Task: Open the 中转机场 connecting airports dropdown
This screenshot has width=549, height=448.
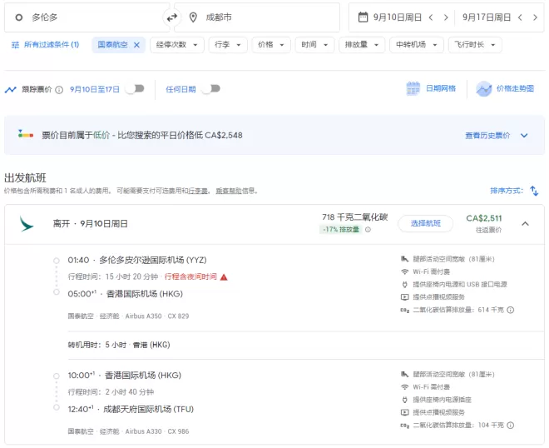Action: (417, 45)
